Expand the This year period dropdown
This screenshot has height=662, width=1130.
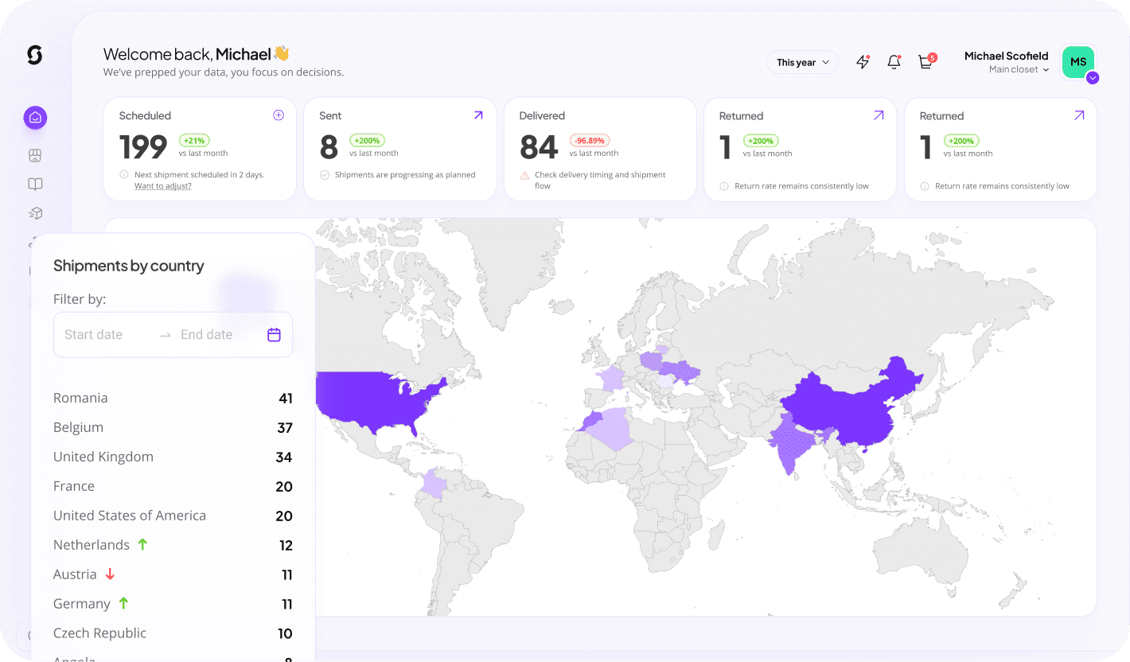(802, 62)
